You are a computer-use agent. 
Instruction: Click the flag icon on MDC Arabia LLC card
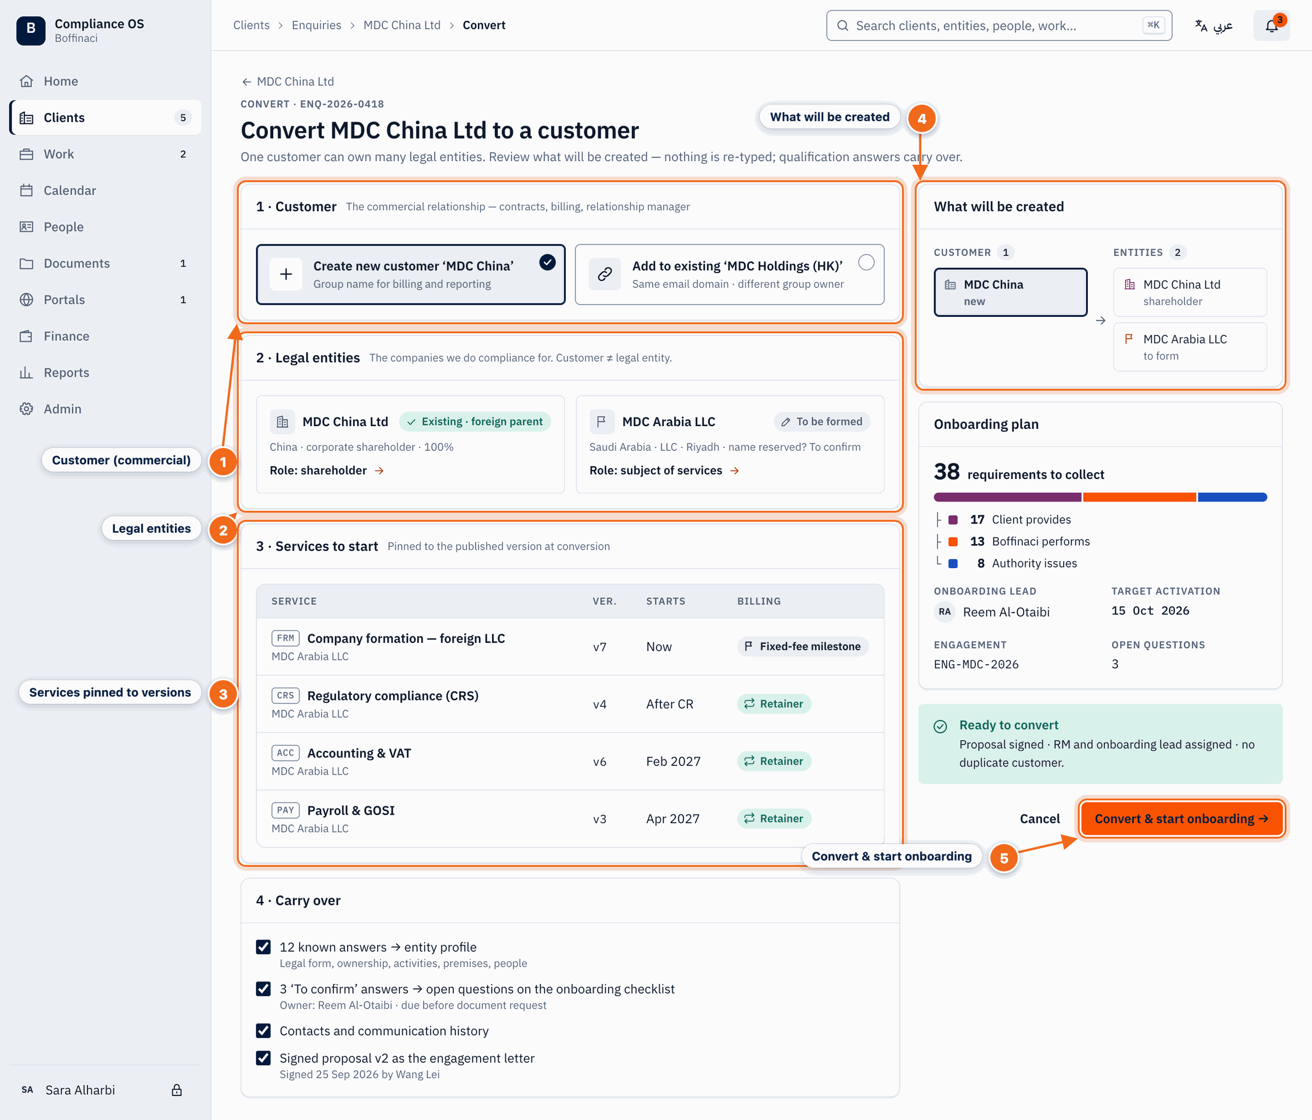(x=601, y=421)
